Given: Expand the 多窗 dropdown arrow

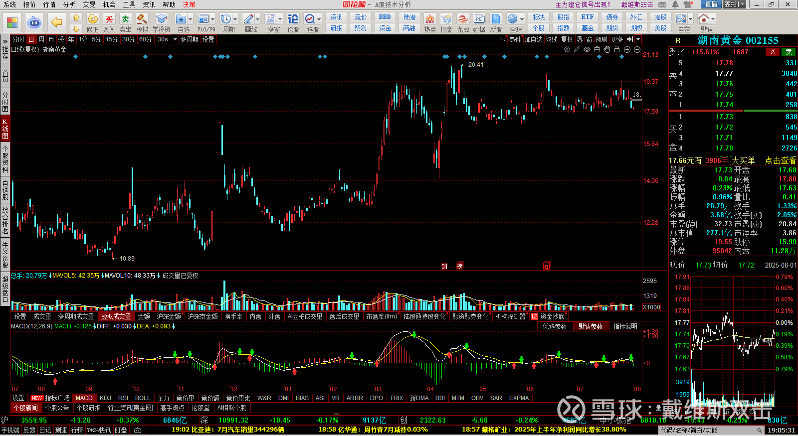Looking at the screenshot, I should pyautogui.click(x=280, y=19).
